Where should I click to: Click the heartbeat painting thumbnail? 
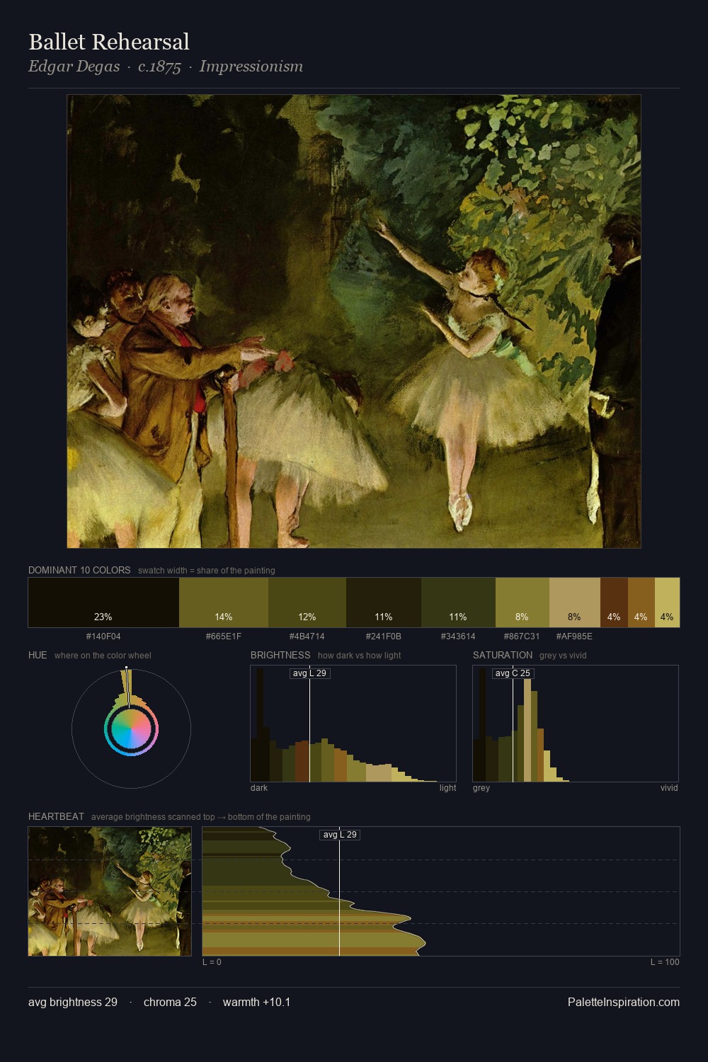110,891
